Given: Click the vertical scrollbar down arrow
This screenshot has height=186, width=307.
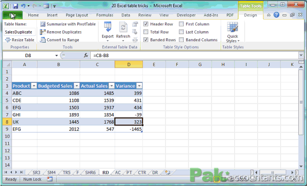Looking at the screenshot, I should tap(301, 166).
